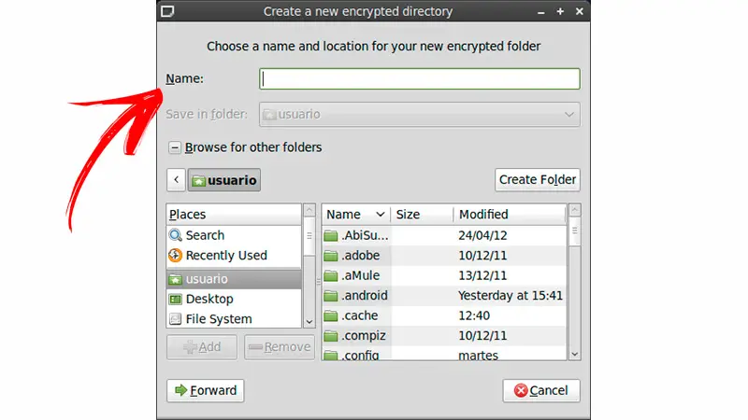Click the Remove bookmark button

(x=280, y=347)
